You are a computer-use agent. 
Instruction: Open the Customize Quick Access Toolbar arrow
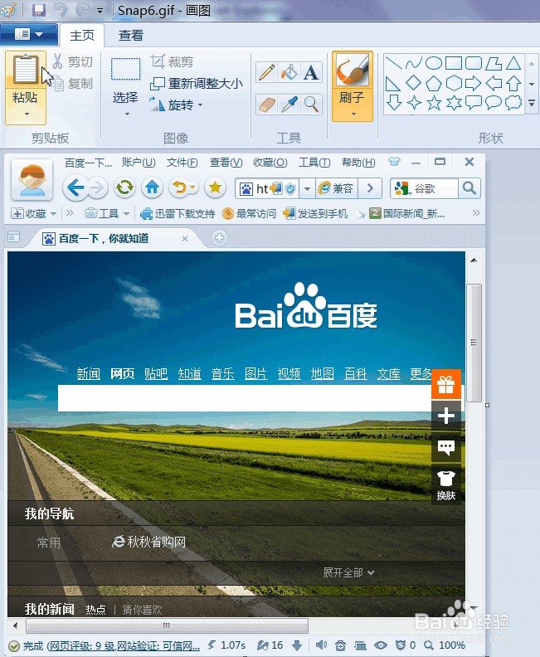pyautogui.click(x=100, y=11)
